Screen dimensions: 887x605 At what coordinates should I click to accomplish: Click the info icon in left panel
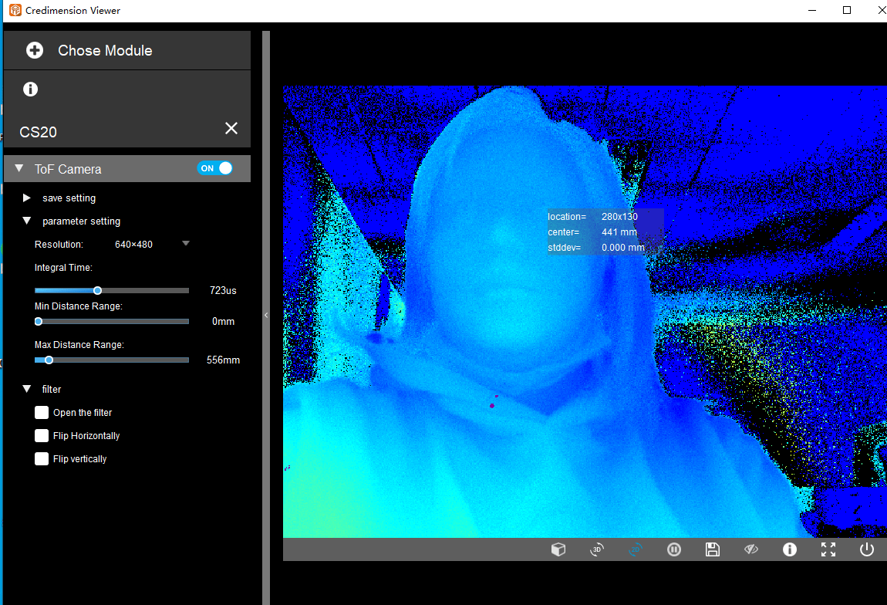31,90
